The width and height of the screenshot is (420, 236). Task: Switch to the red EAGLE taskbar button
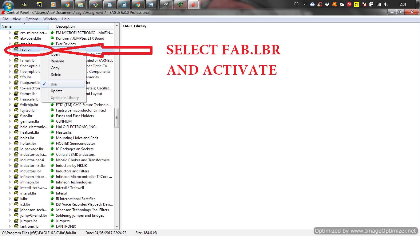[193, 5]
